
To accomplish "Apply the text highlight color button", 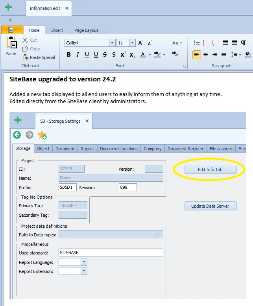I will (x=157, y=55).
